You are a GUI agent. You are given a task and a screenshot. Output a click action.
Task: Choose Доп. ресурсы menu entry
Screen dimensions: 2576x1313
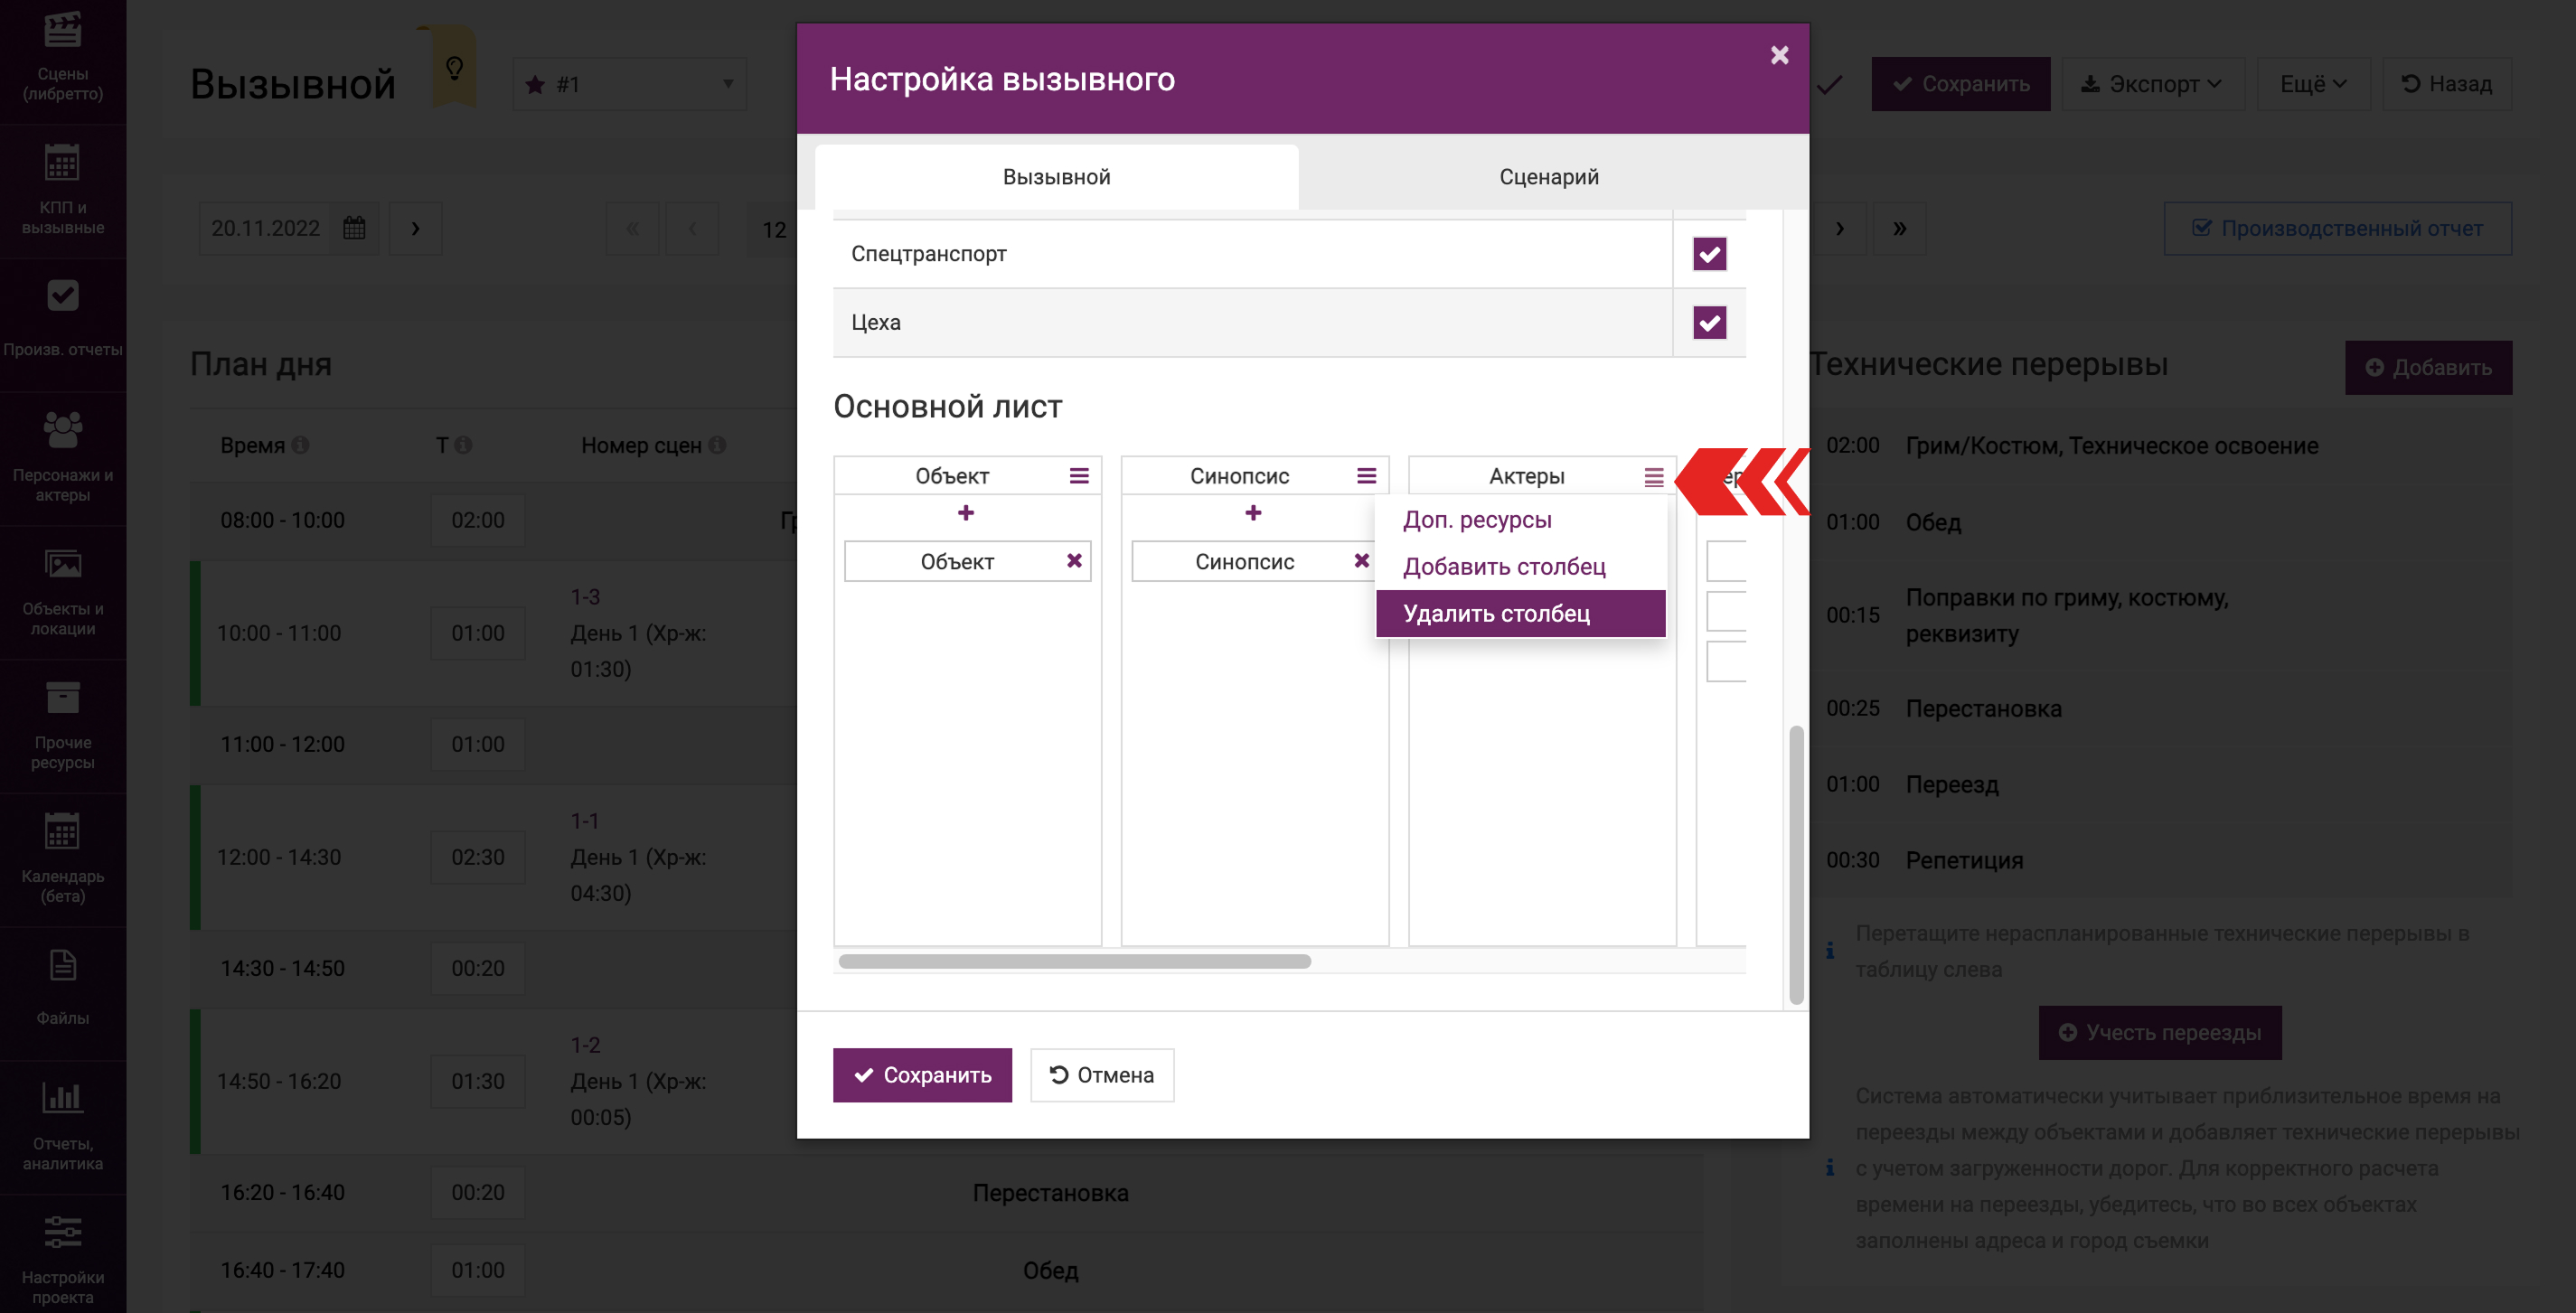pyautogui.click(x=1520, y=520)
